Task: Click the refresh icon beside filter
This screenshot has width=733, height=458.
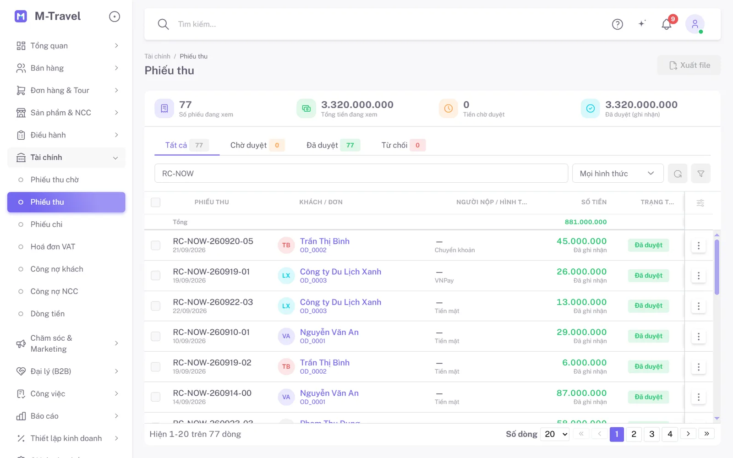Action: [678, 174]
